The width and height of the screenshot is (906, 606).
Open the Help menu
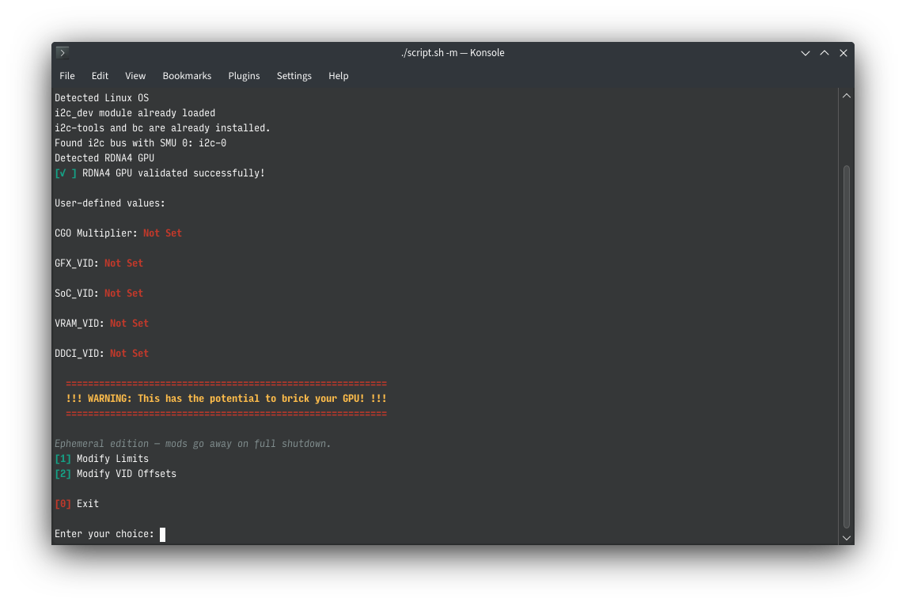pos(338,76)
